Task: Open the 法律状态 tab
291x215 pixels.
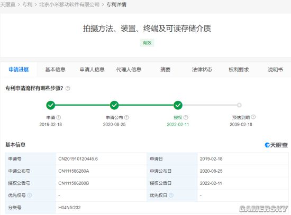Action: click(x=202, y=70)
